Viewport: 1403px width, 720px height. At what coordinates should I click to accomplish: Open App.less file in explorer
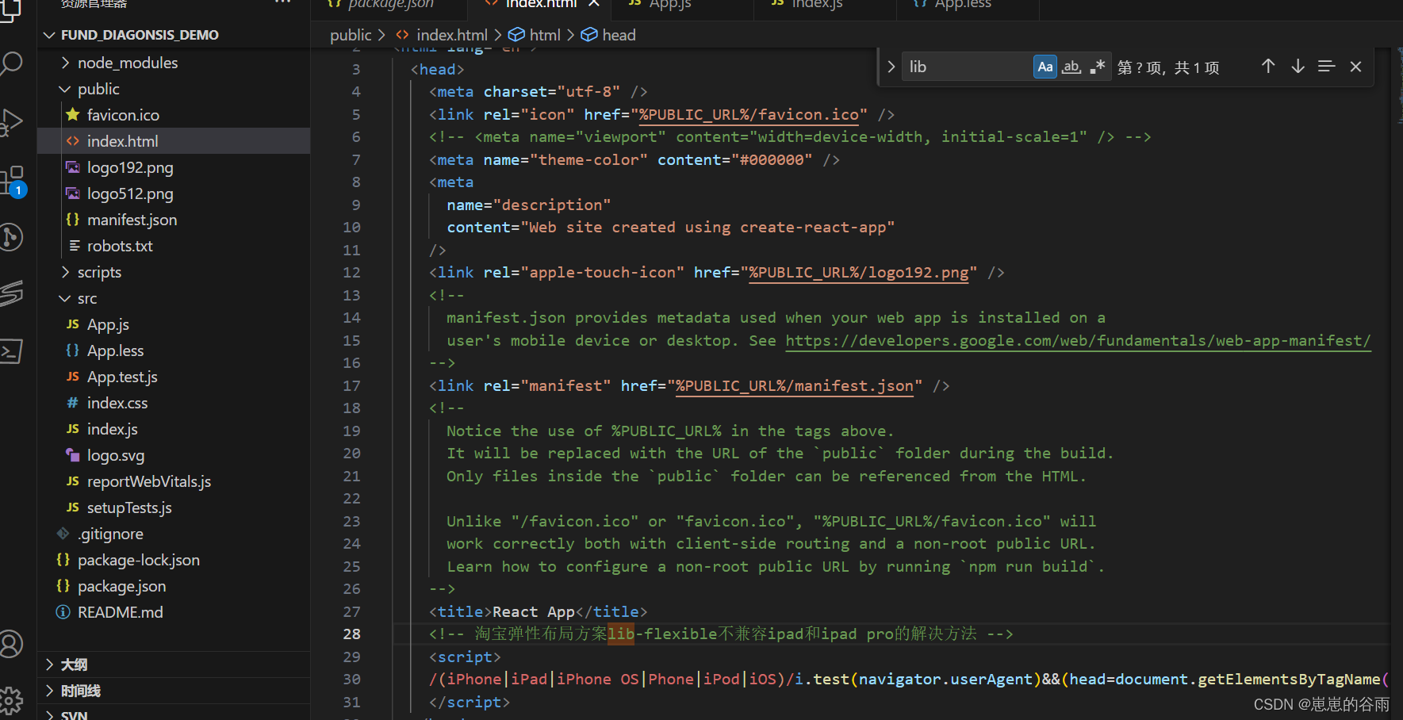click(x=115, y=350)
